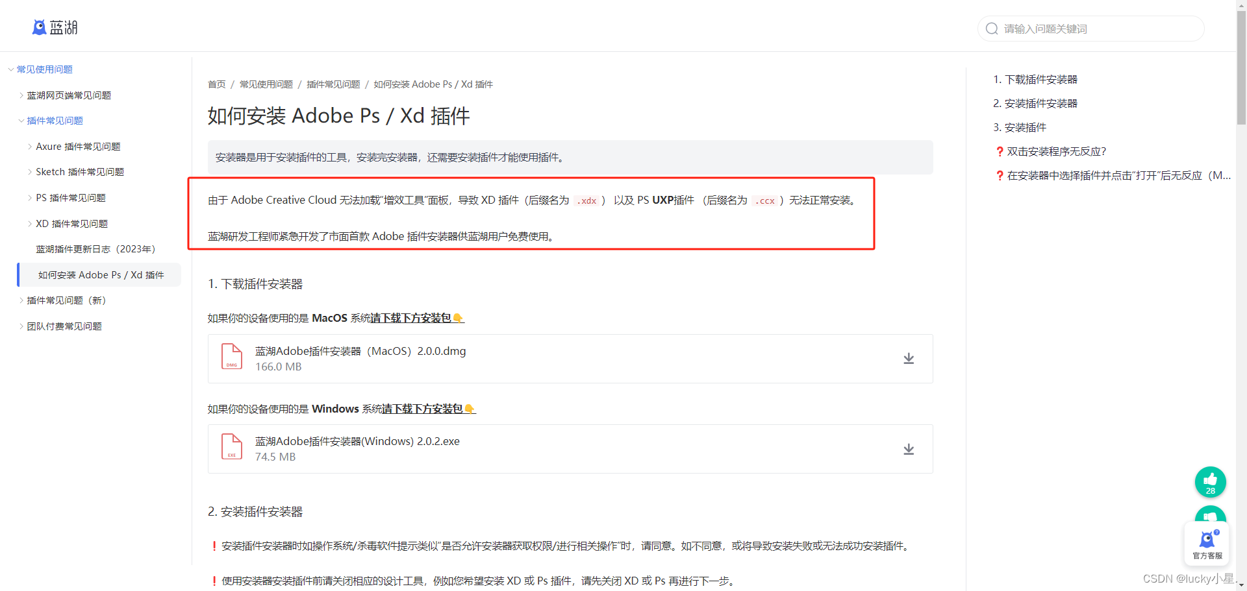The width and height of the screenshot is (1247, 591).
Task: Open 插件常见问题 breadcrumb link
Action: coord(333,84)
